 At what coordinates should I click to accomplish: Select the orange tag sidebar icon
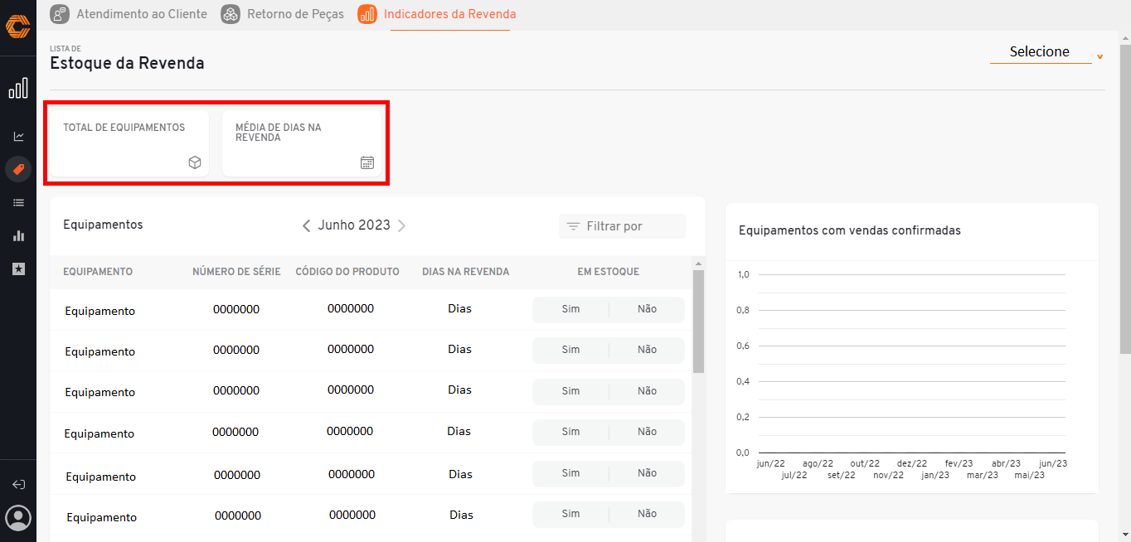pos(18,169)
